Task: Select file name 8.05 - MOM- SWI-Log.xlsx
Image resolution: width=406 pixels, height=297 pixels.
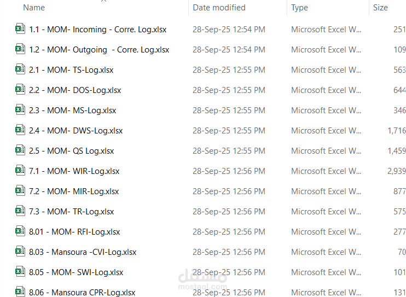Action: tap(76, 272)
